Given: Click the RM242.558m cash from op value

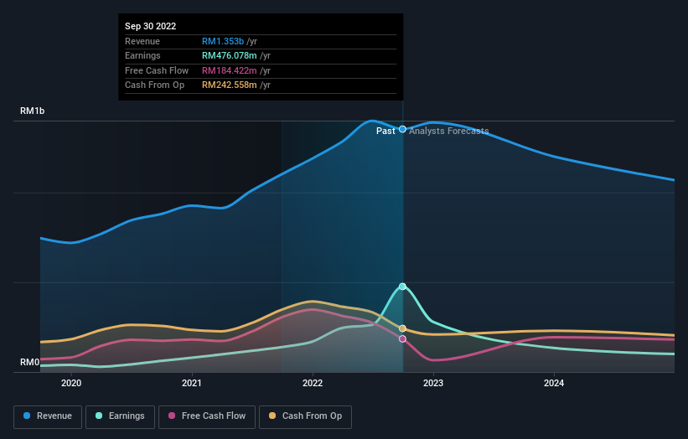Looking at the screenshot, I should click(230, 85).
